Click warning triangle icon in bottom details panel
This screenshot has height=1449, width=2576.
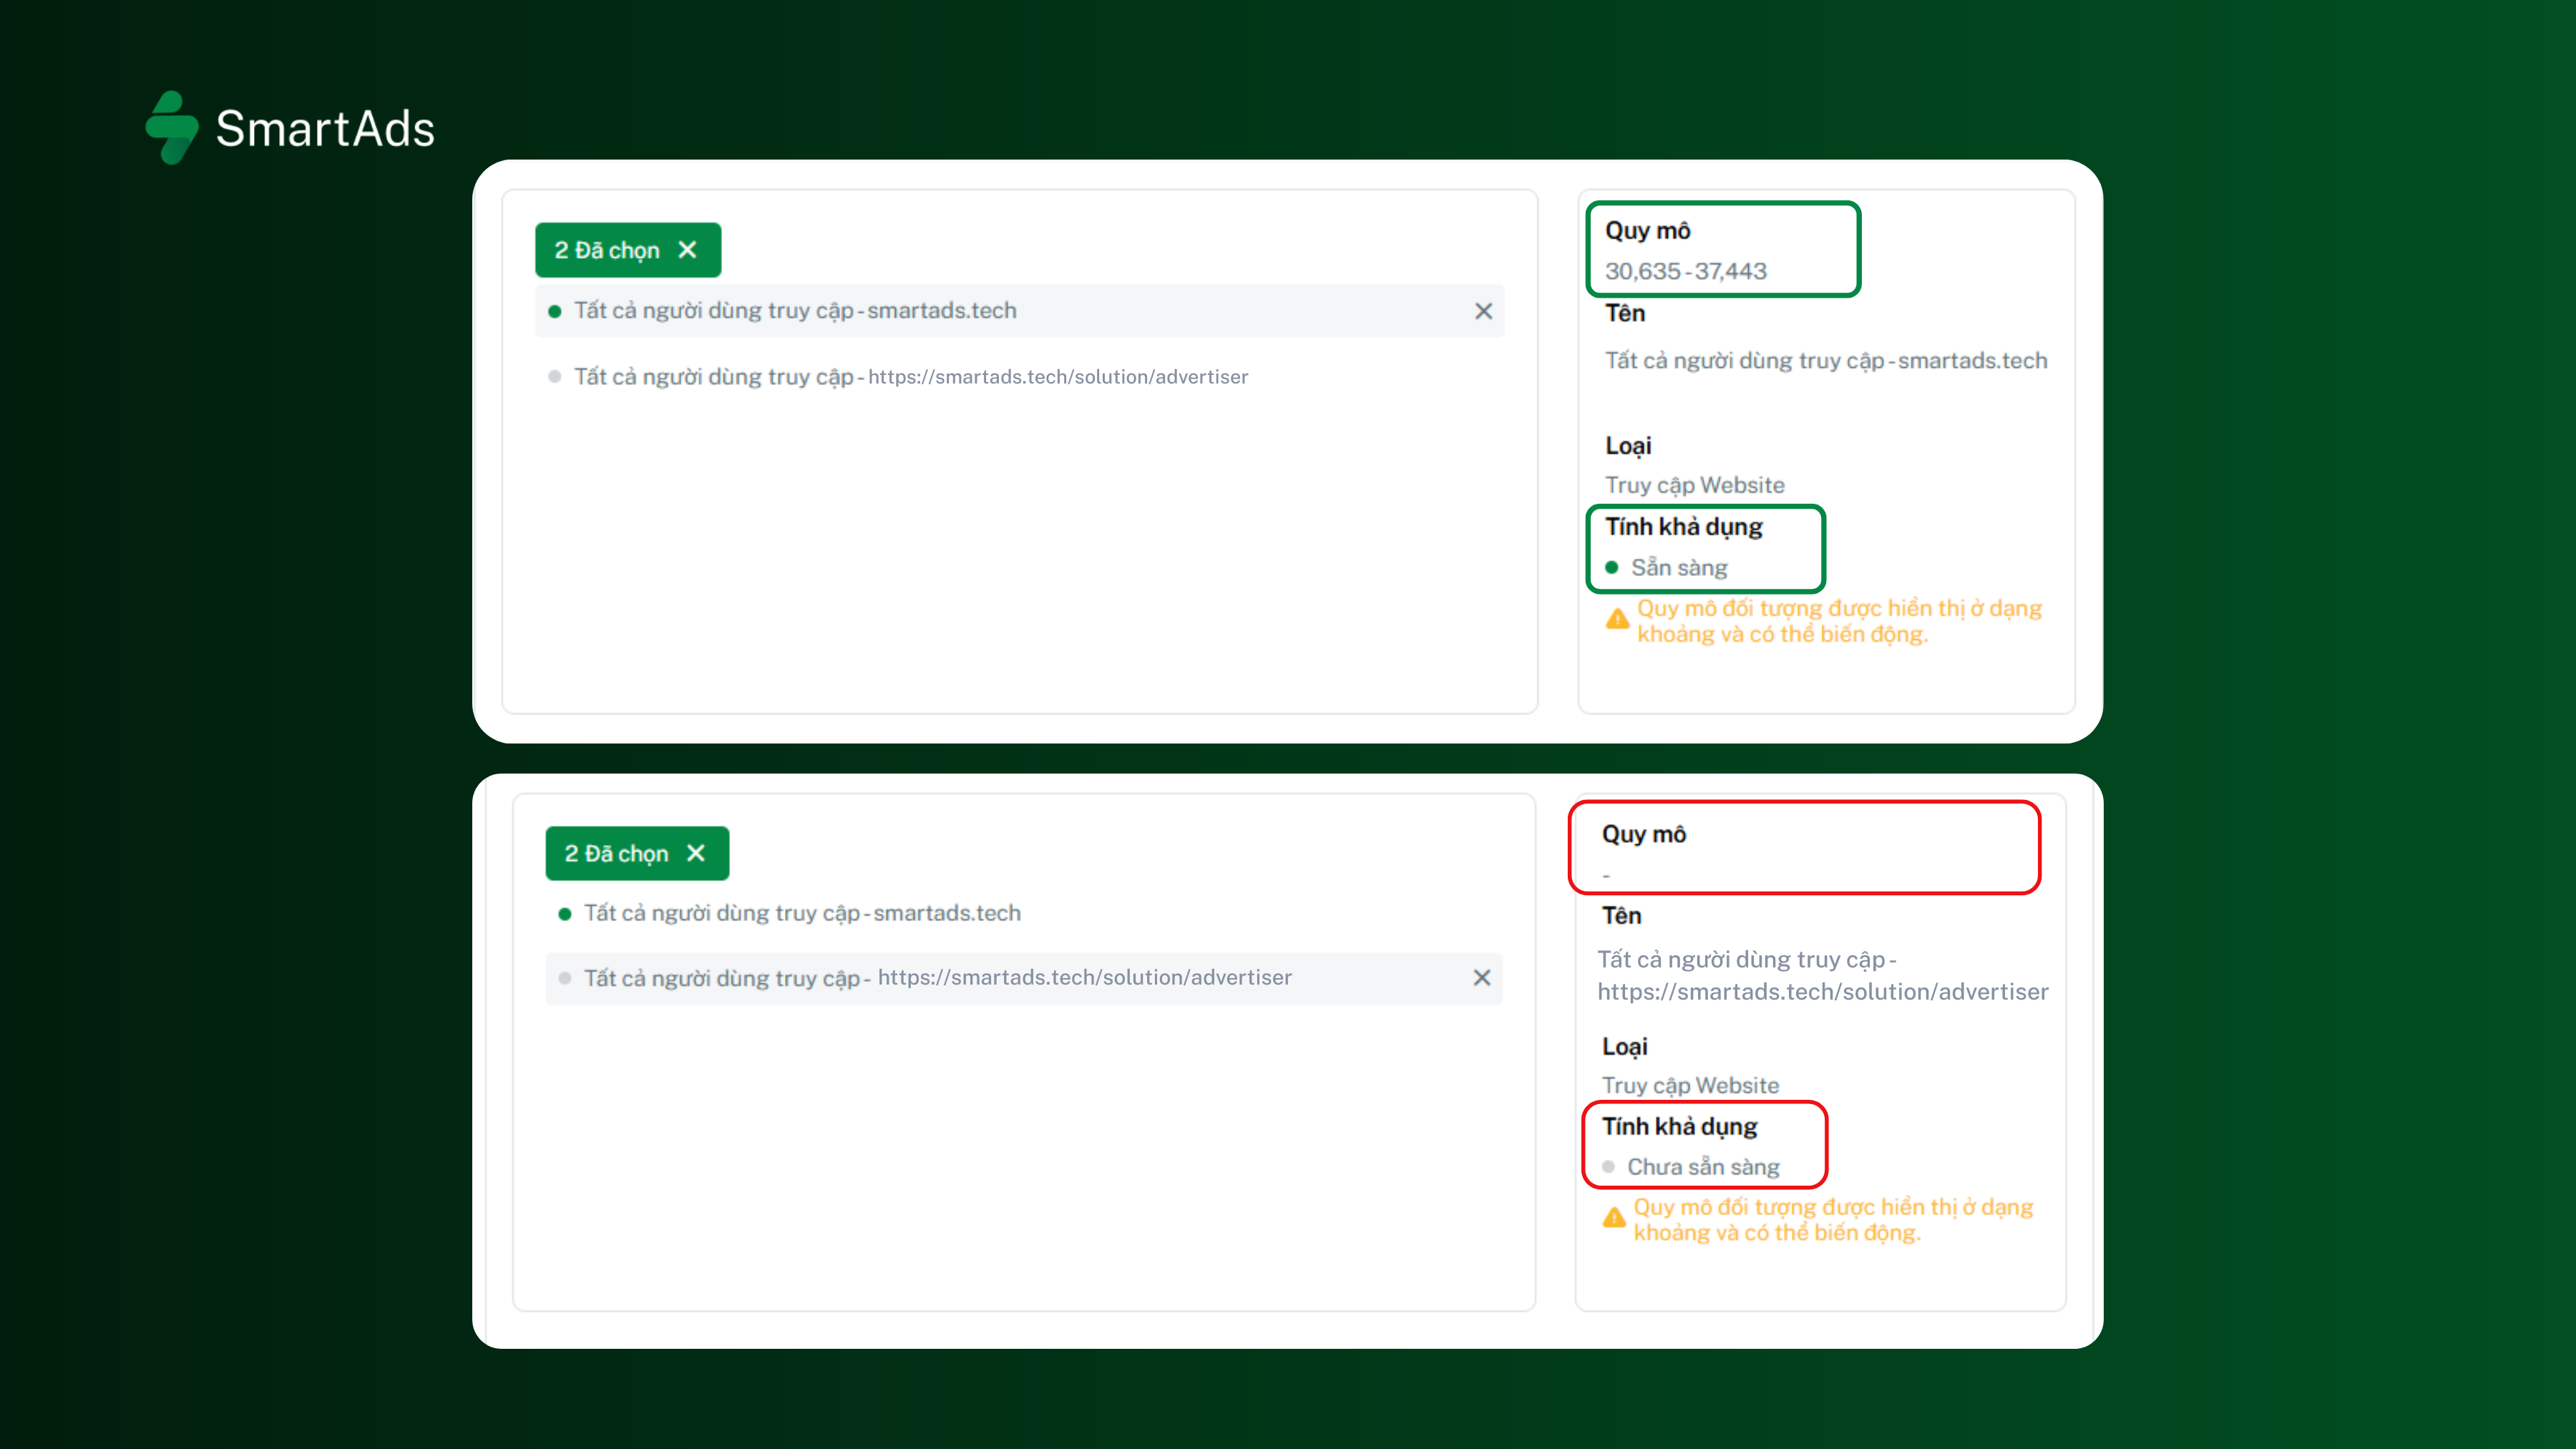(1614, 1218)
